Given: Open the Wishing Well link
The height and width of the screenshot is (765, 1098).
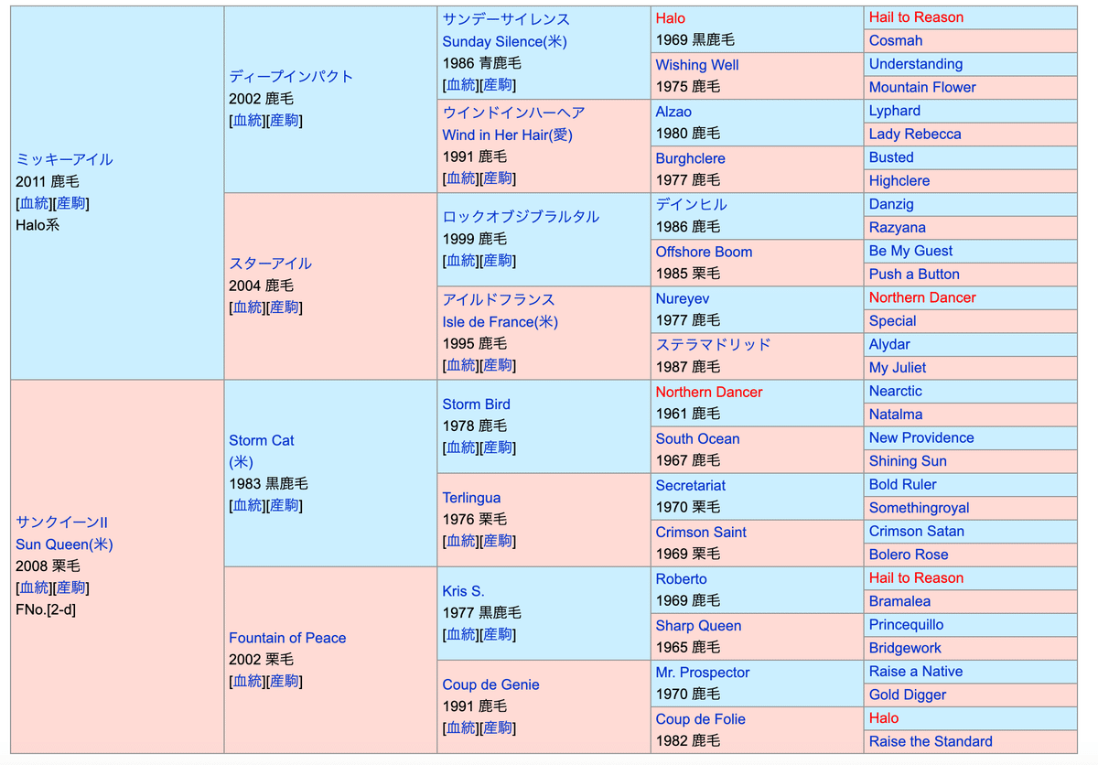Looking at the screenshot, I should tap(696, 65).
